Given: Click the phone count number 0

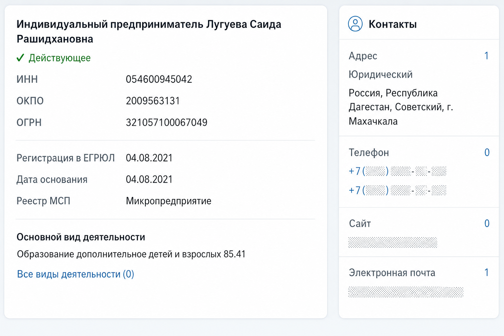Looking at the screenshot, I should 487,152.
